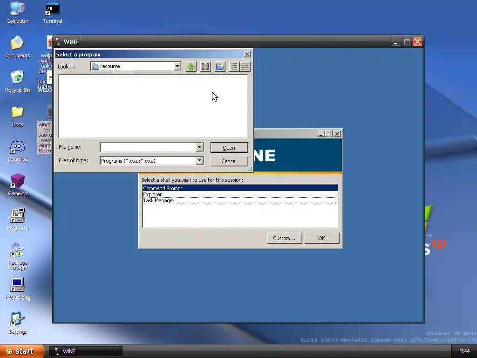Click OK in shell selection dialog
Image resolution: width=477 pixels, height=358 pixels.
coord(321,238)
